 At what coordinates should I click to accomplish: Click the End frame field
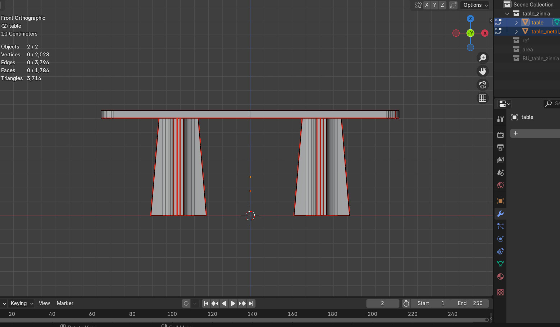point(470,303)
